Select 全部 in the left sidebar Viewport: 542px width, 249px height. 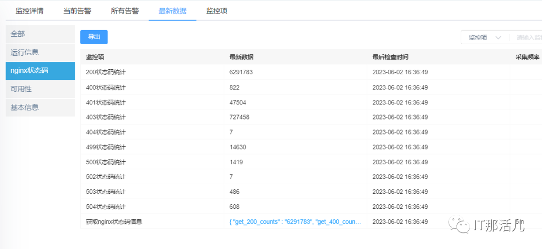pyautogui.click(x=40, y=34)
